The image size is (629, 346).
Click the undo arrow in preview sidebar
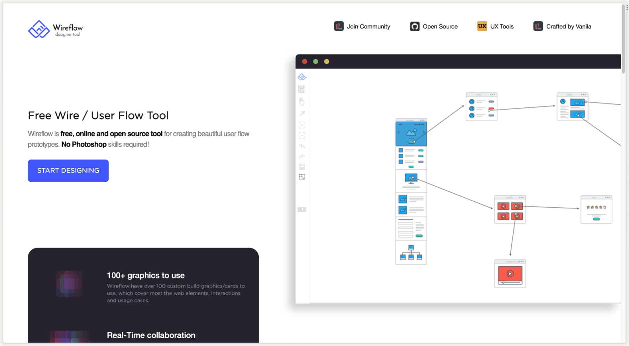coord(302,146)
